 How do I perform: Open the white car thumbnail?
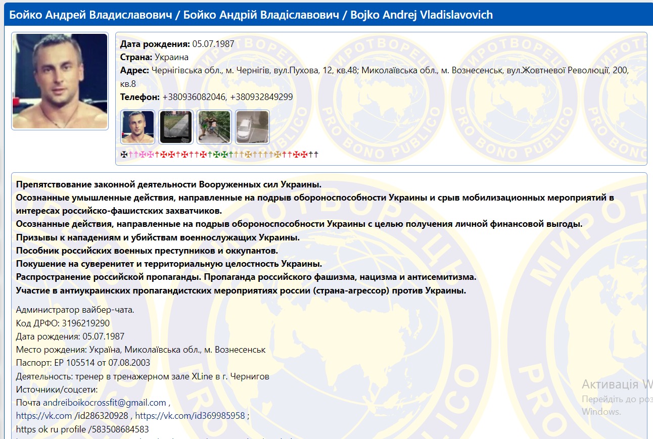coord(253,127)
